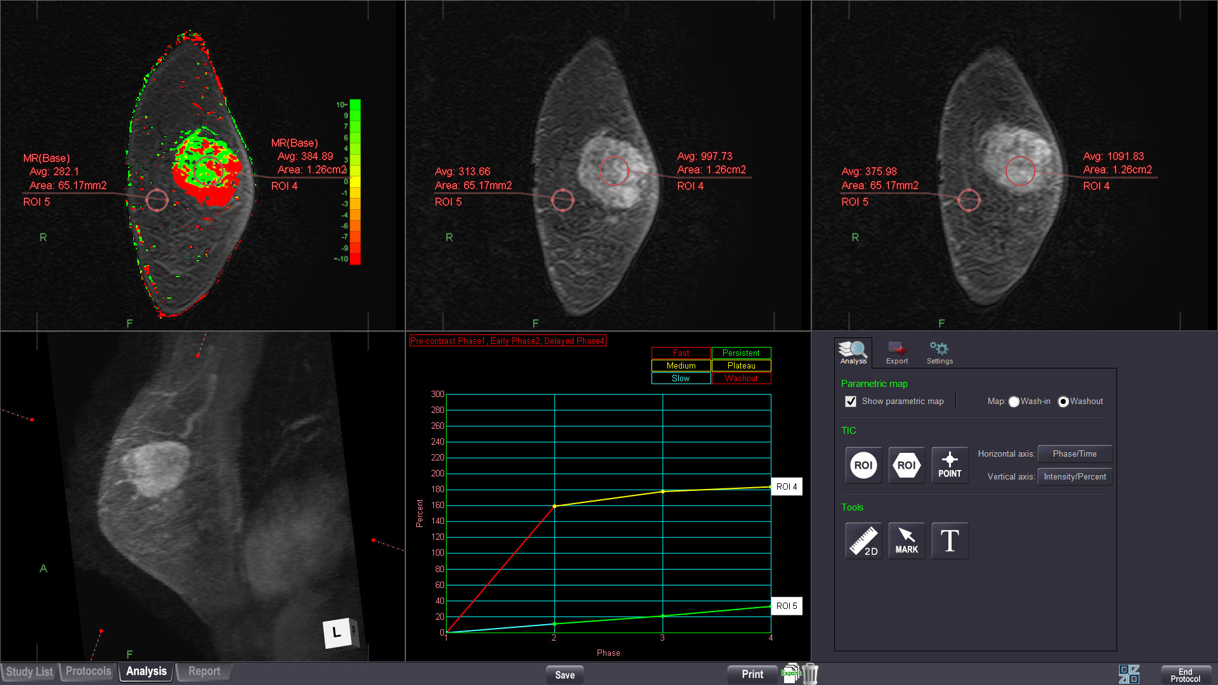Click the washout color scale bar
Screen dimensions: 1218x685
355,182
